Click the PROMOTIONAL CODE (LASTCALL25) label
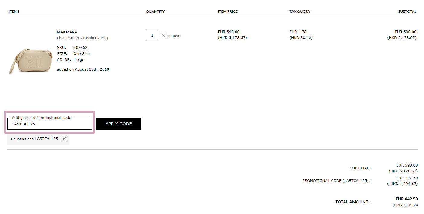 point(337,181)
